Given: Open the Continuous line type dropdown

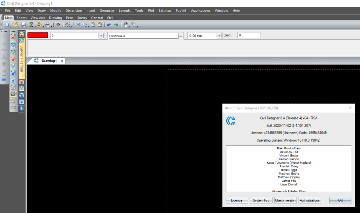Looking at the screenshot, I should (x=181, y=36).
